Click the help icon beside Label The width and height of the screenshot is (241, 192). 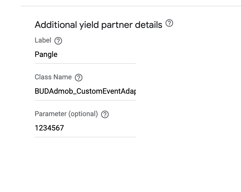pyautogui.click(x=58, y=41)
